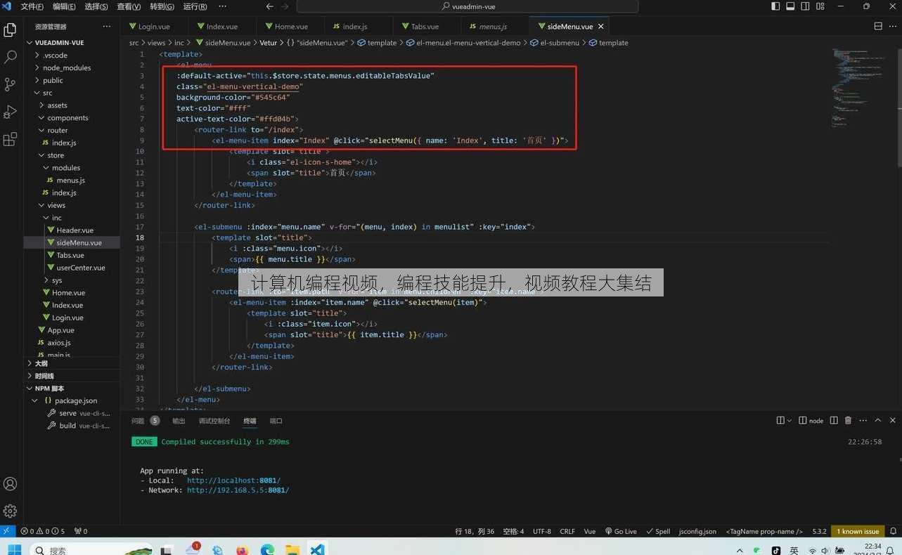Screen dimensions: 902x555
Task: Click the remote window status icon
Action: (6, 531)
